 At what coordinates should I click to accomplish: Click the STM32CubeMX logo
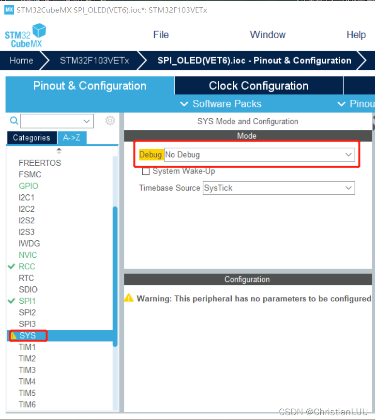pyautogui.click(x=26, y=35)
